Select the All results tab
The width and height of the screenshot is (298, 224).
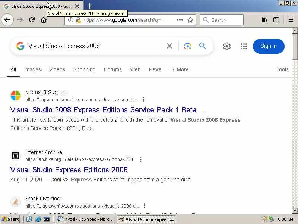pos(13,69)
